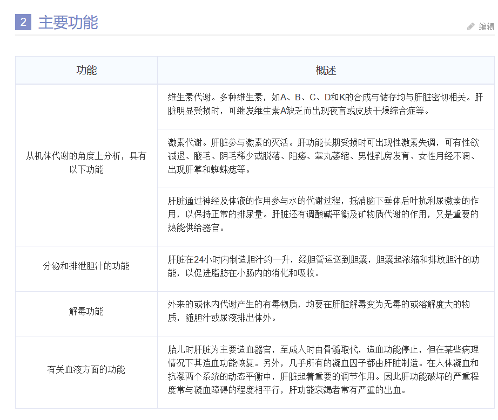Click the pencil edit icon
Screen dimensions: 498x420
pos(471,26)
